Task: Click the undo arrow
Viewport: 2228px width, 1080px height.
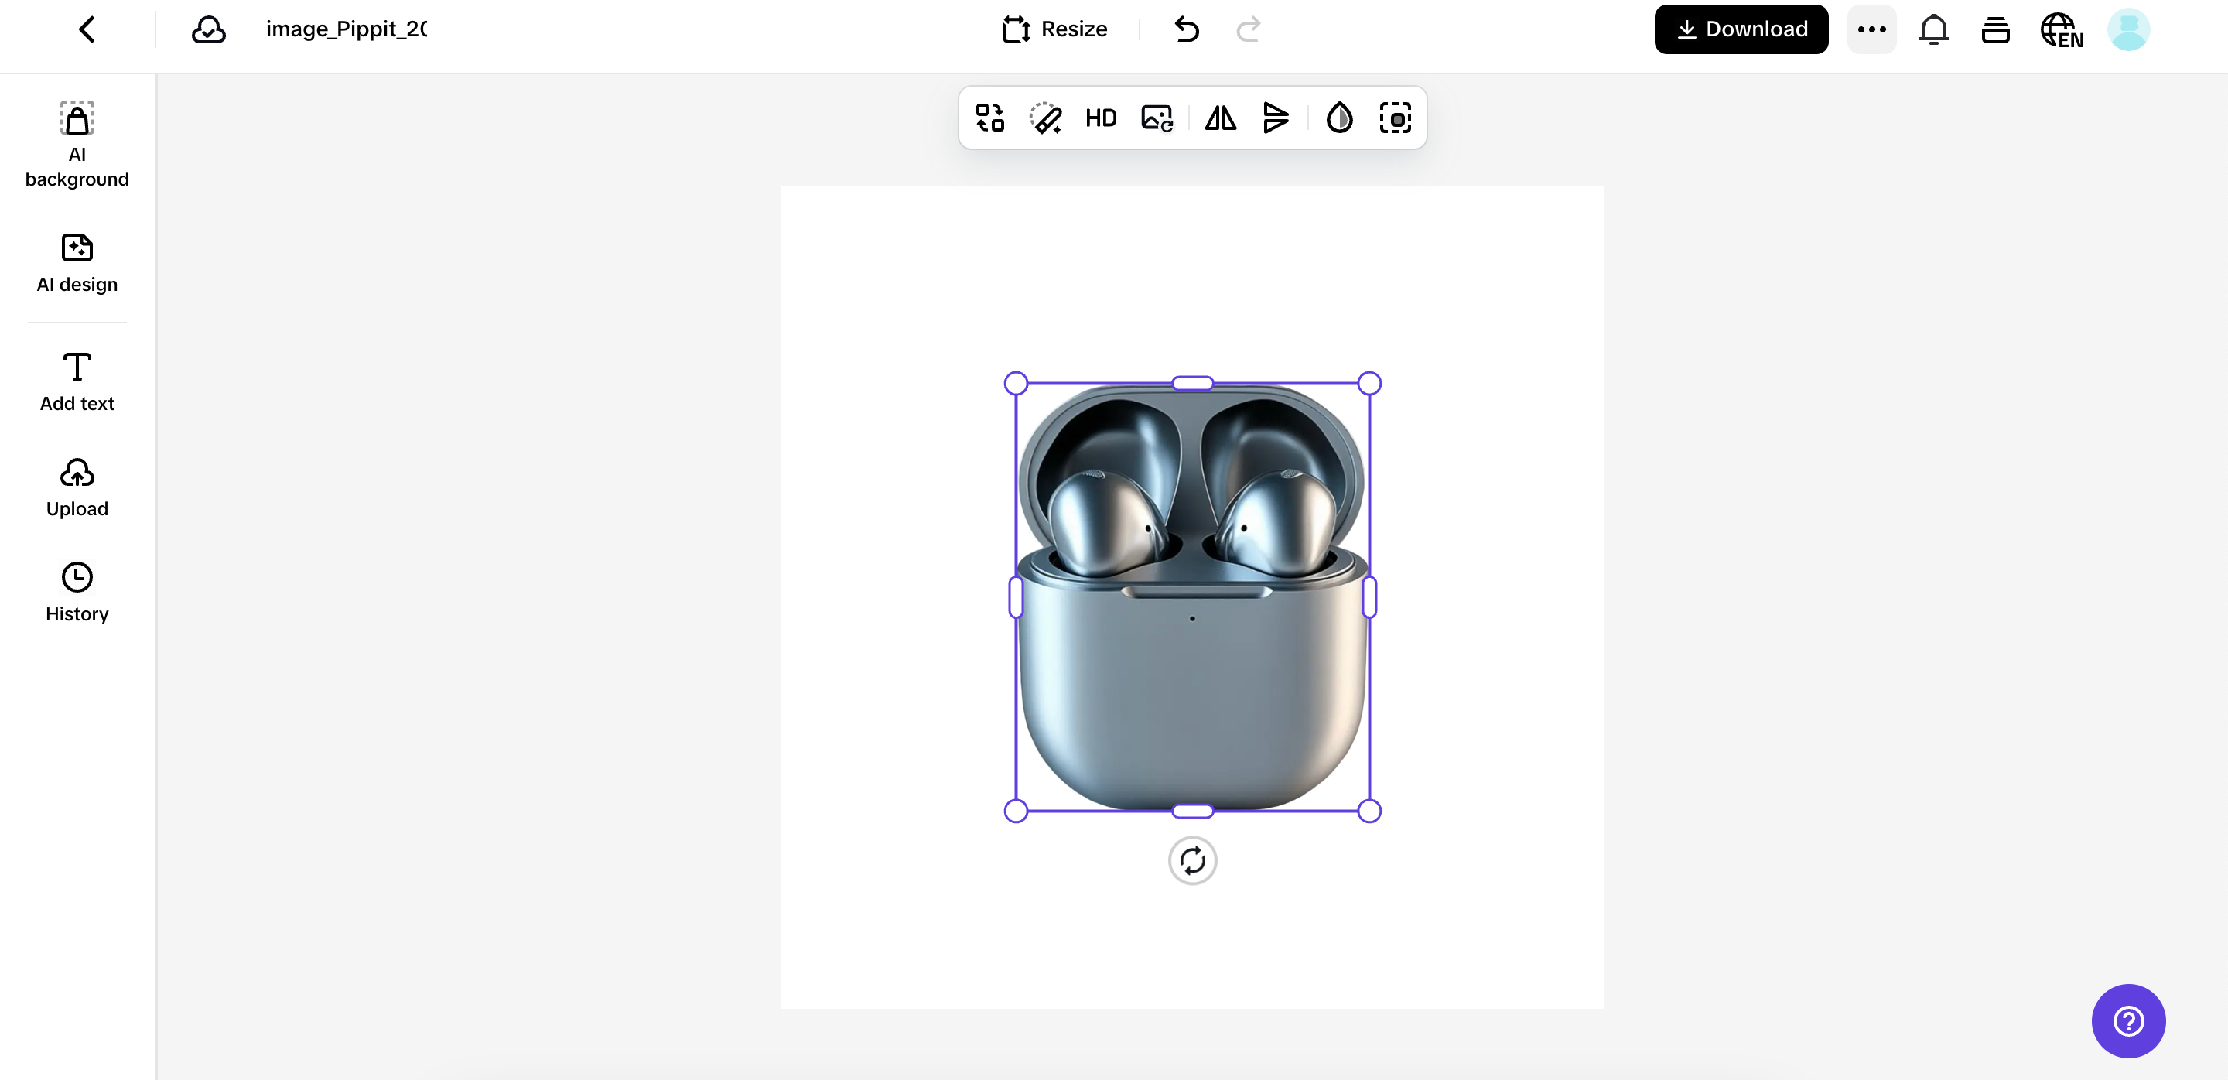Action: point(1187,29)
